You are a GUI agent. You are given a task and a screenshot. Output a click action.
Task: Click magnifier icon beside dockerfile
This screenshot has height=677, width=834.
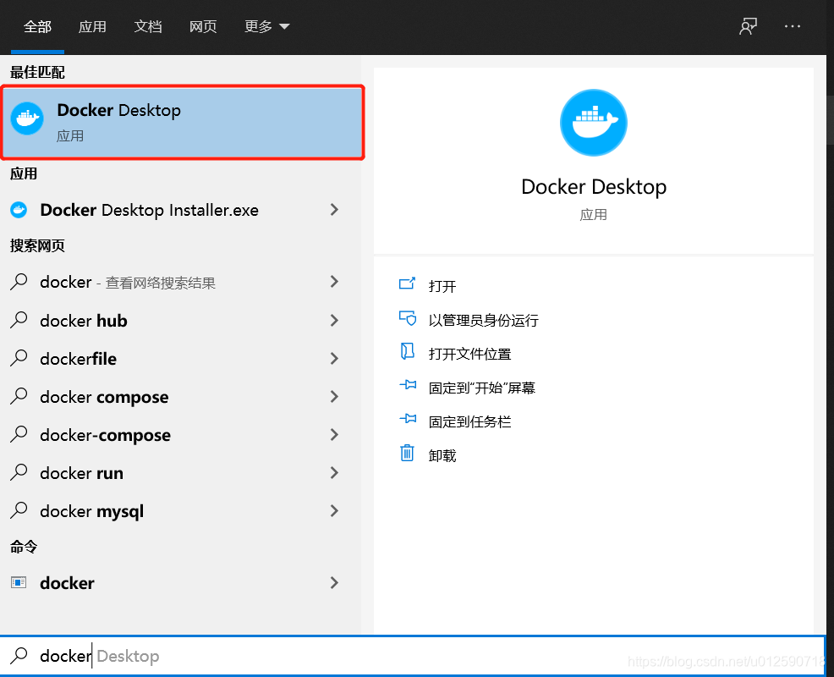(19, 358)
